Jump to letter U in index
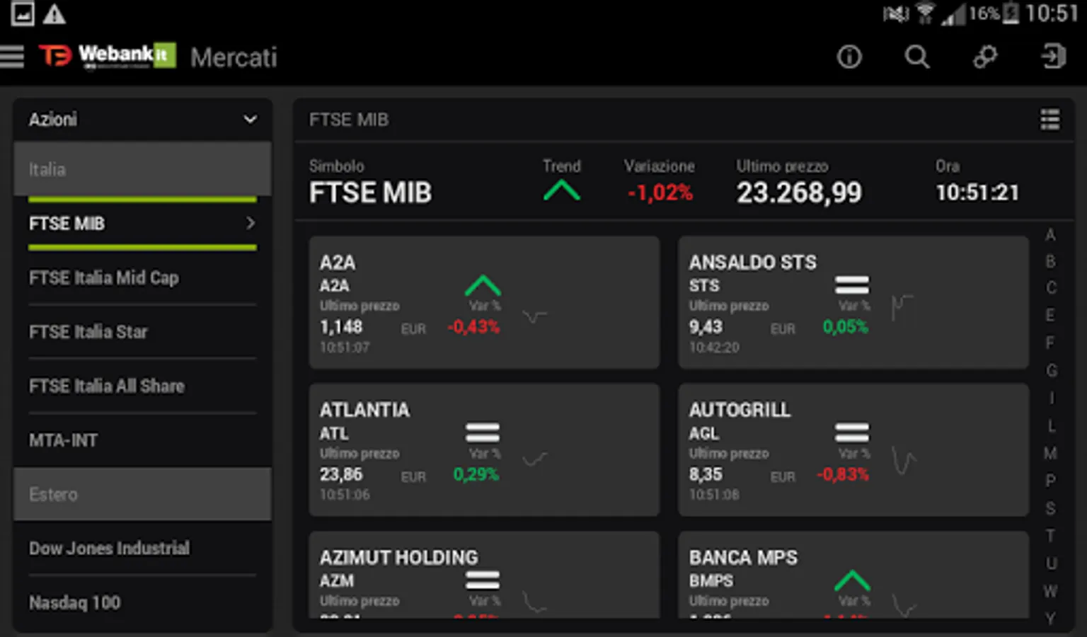 coord(1051,563)
